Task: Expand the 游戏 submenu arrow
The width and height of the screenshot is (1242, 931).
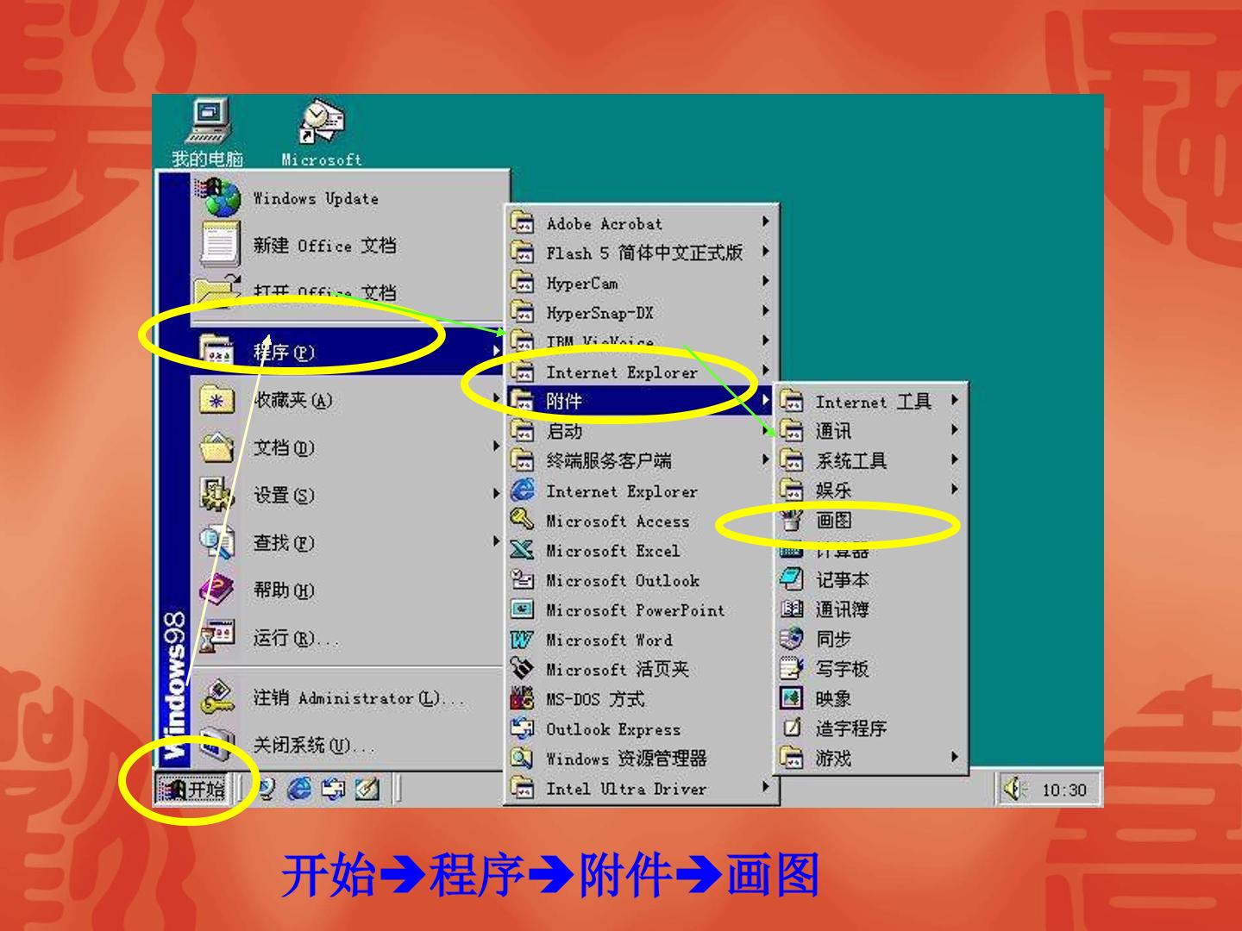Action: pos(955,757)
